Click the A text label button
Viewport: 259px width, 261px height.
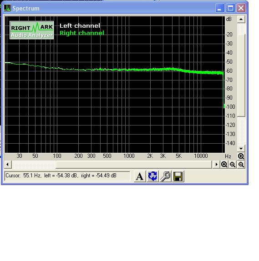pyautogui.click(x=140, y=176)
